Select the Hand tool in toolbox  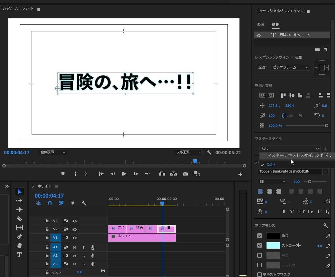19,246
